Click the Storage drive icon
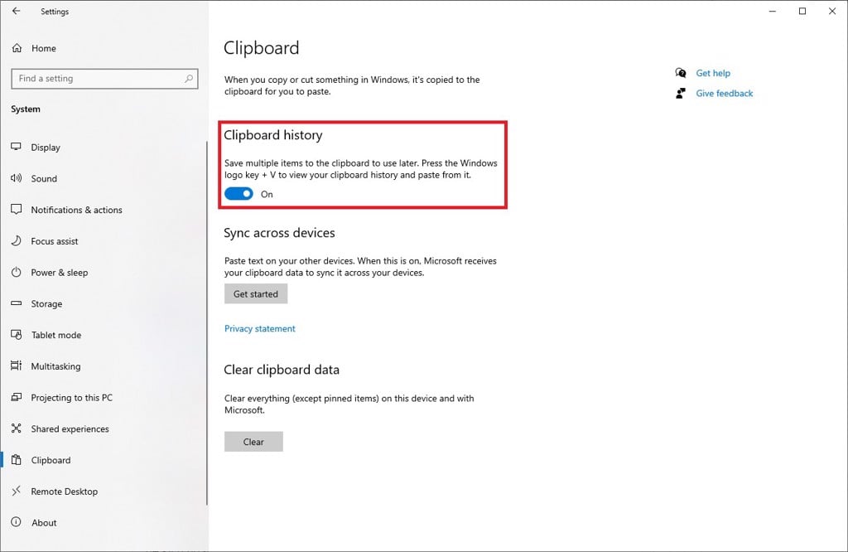The image size is (848, 552). click(x=17, y=303)
